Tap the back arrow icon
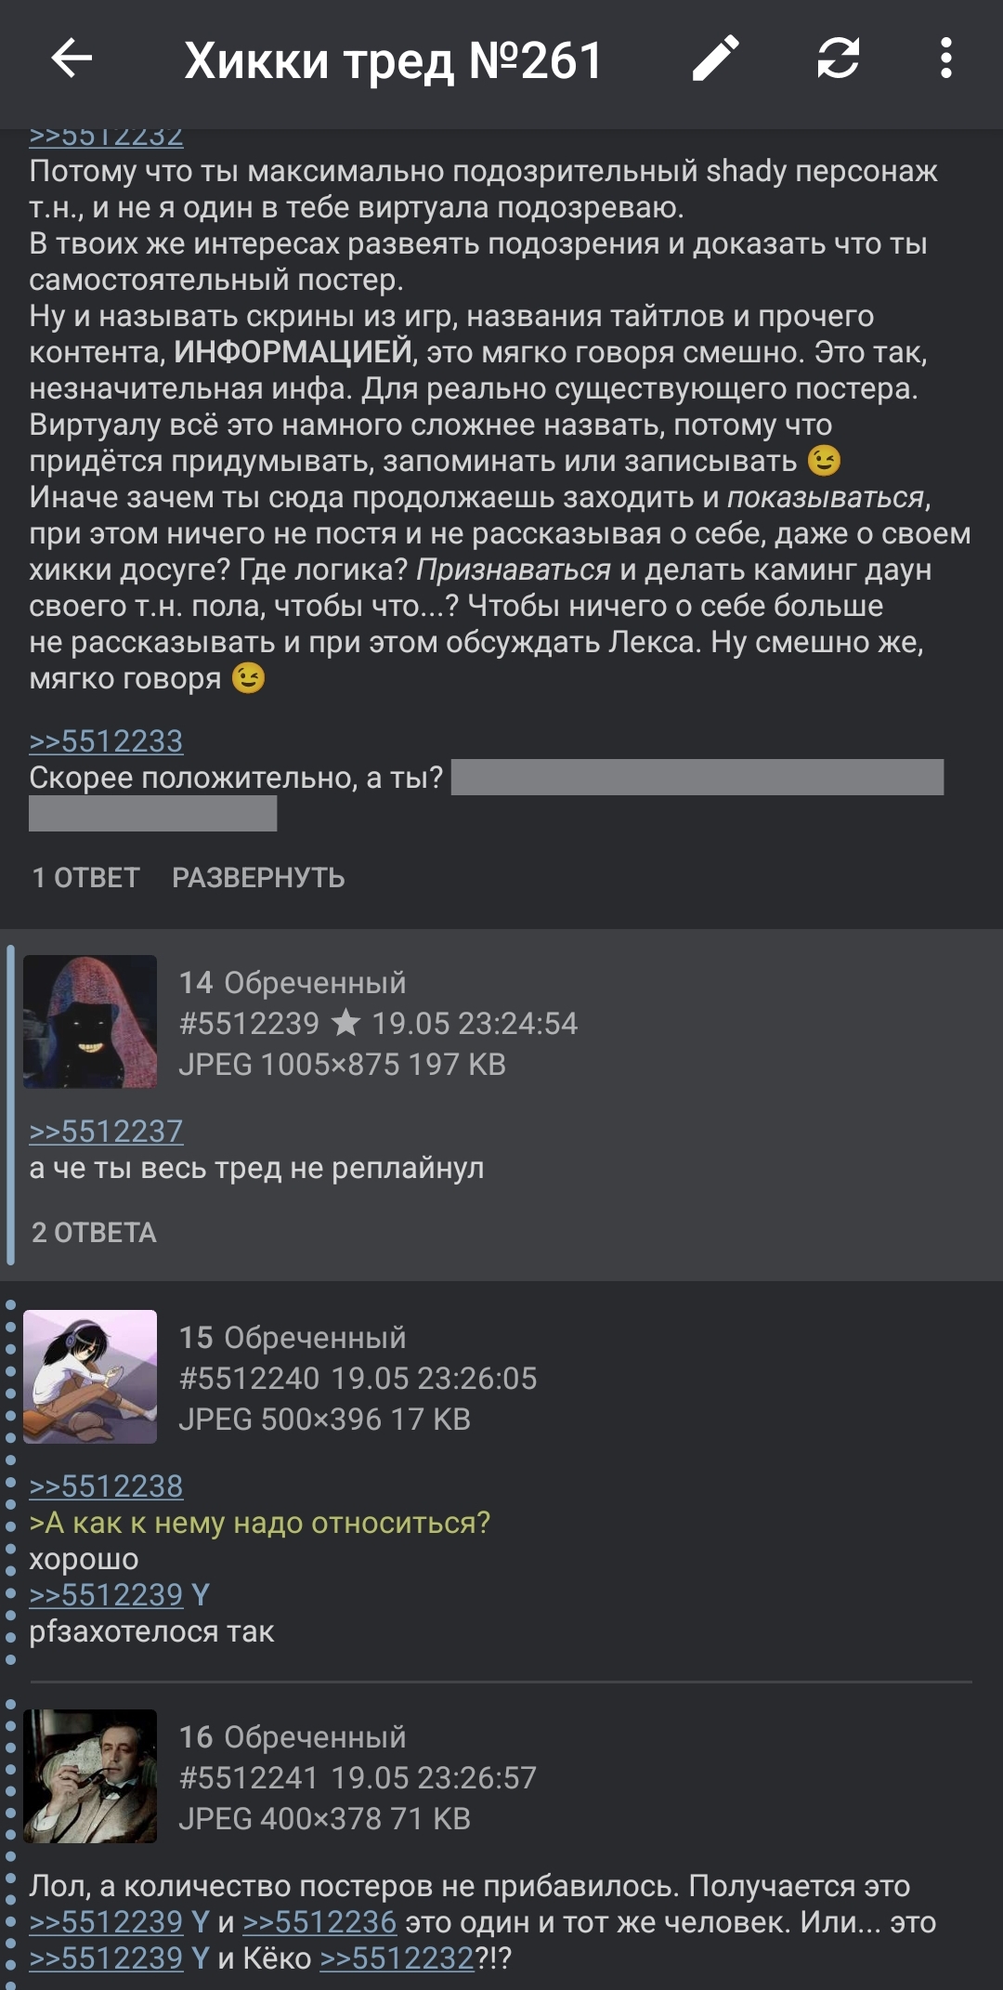This screenshot has height=1990, width=1003. click(72, 59)
